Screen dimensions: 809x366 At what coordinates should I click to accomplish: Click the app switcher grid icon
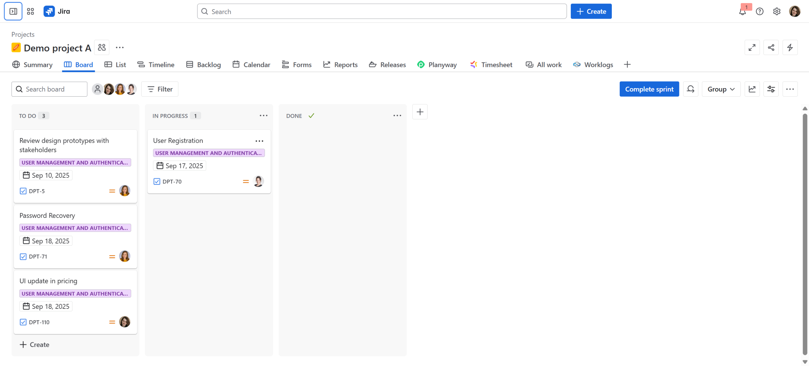pos(30,11)
